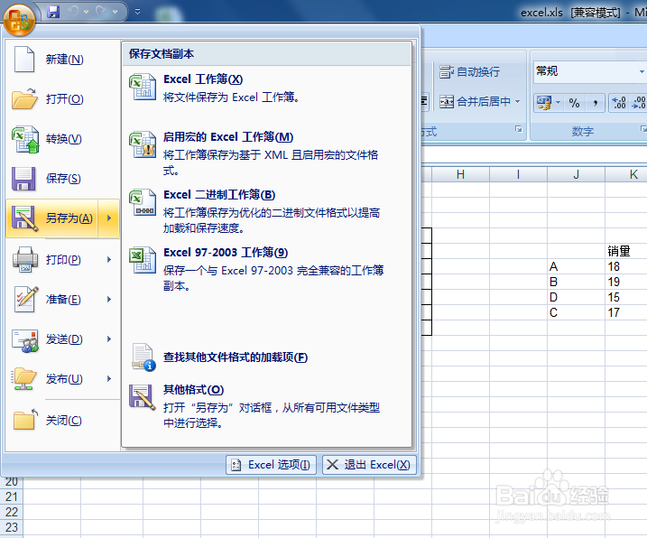Image resolution: width=647 pixels, height=538 pixels.
Task: Click the Redo arrow in Quick Access Toolbar
Action: (101, 11)
